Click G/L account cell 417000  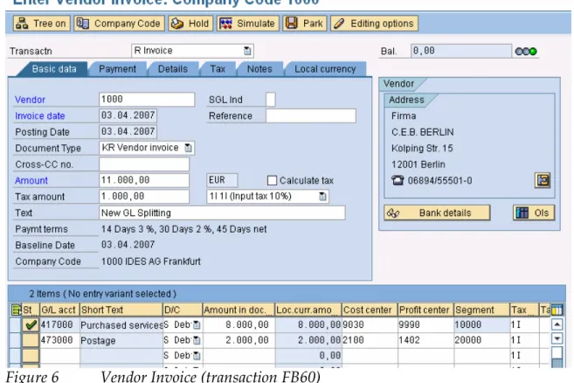point(59,324)
